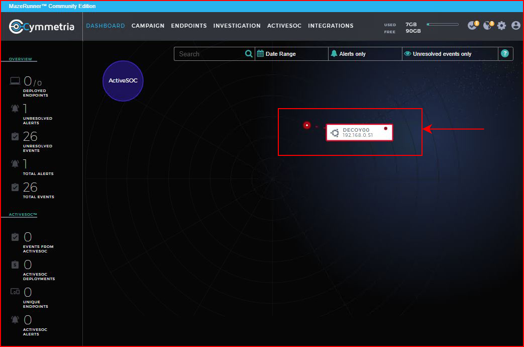Open the settings gear icon
The image size is (524, 347).
501,26
